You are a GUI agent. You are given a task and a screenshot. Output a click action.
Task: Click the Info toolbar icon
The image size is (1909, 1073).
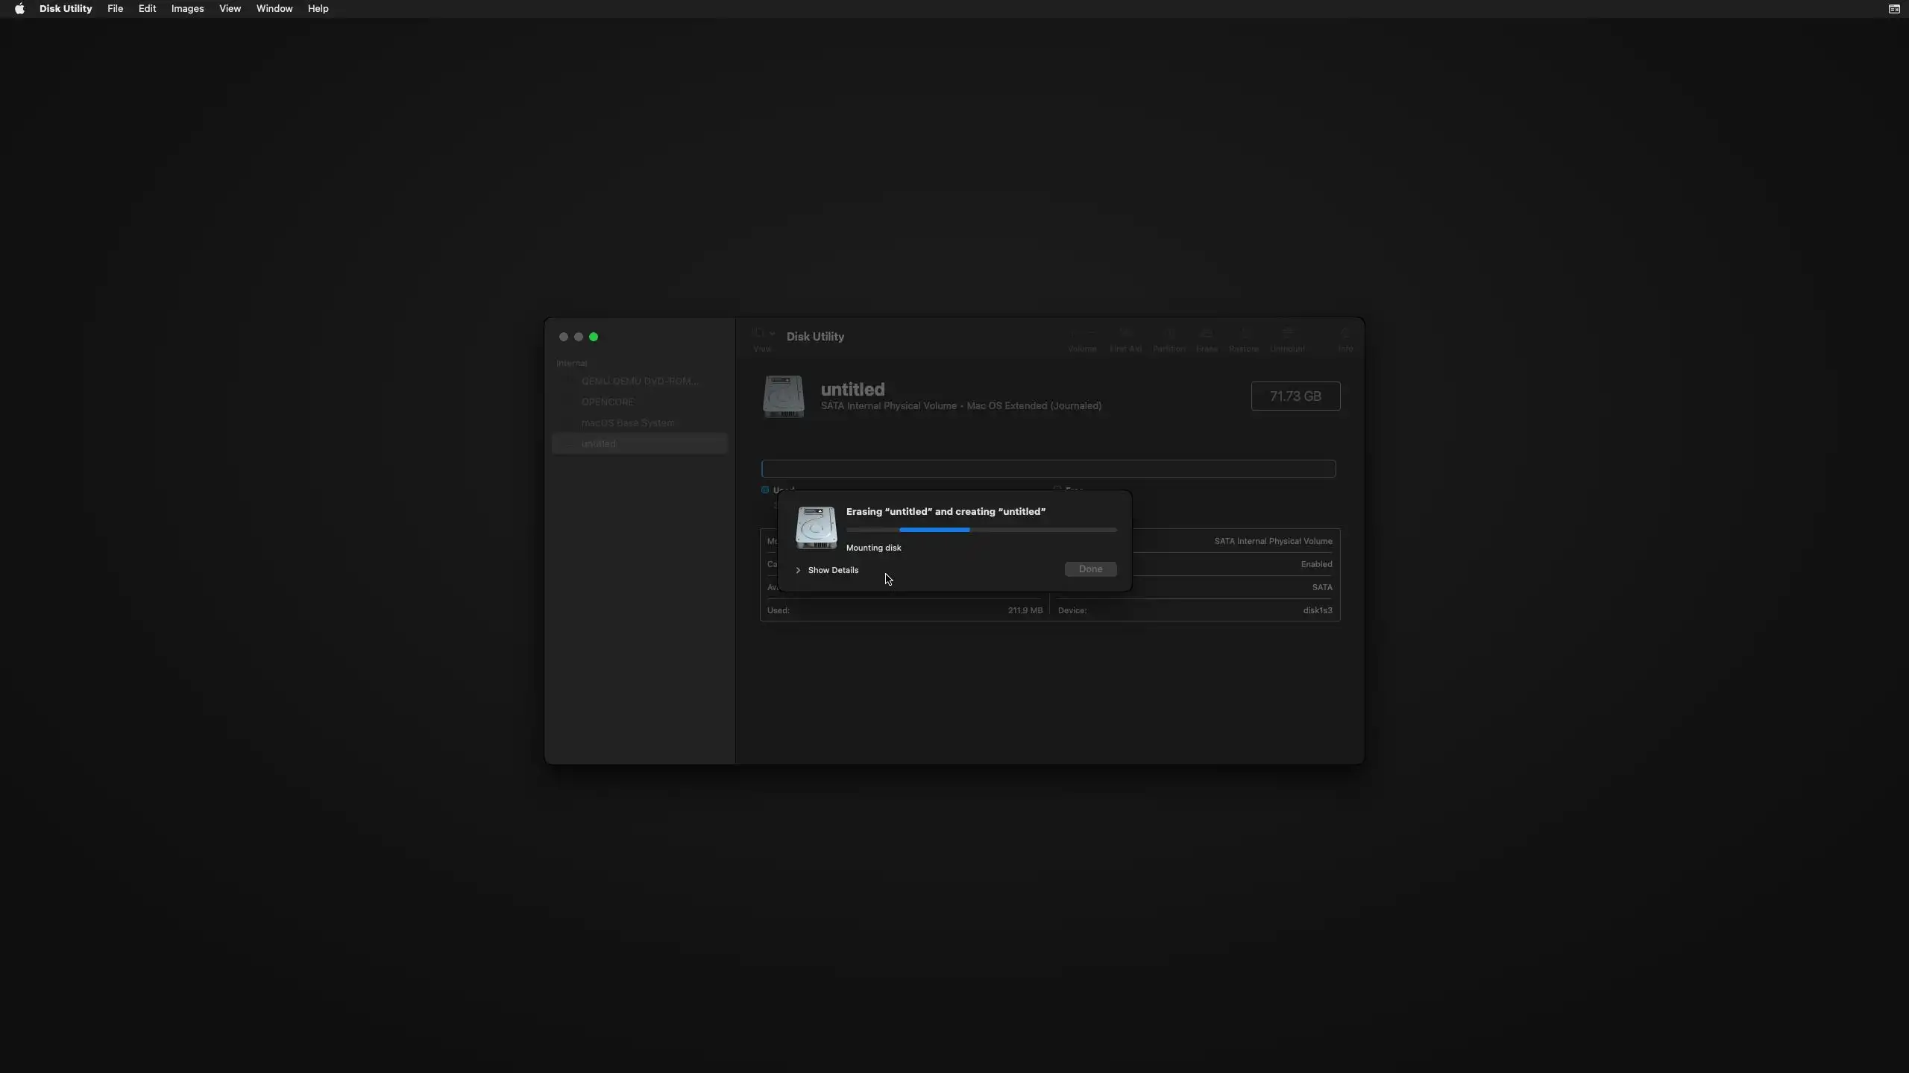(x=1345, y=335)
